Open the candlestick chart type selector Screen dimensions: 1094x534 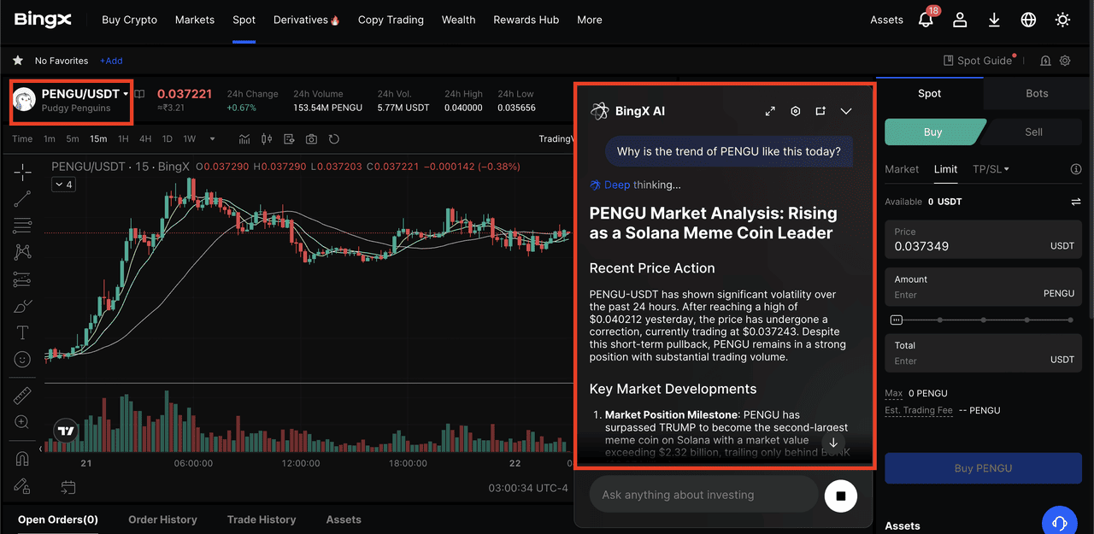[x=267, y=139]
